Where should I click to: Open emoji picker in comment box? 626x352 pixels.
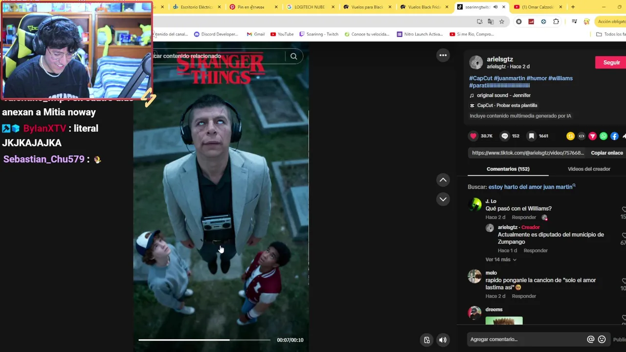(602, 339)
